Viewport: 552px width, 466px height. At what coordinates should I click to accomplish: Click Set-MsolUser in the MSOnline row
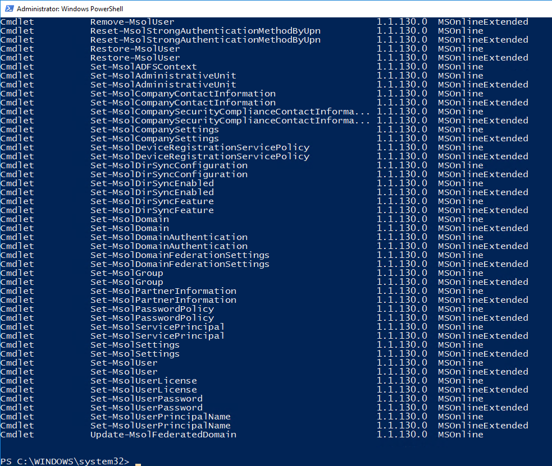(124, 363)
